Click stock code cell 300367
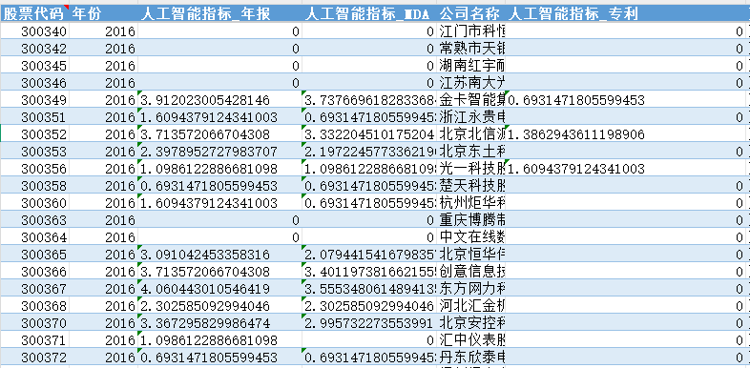750x368 pixels. [x=35, y=289]
